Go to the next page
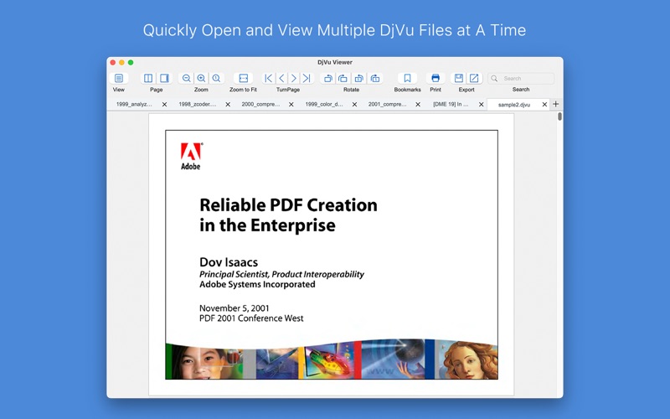Screen dimensions: 670x419 294,78
